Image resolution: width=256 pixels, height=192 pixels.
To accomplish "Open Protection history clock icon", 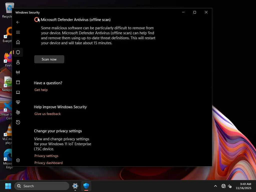I will pyautogui.click(x=18, y=122).
